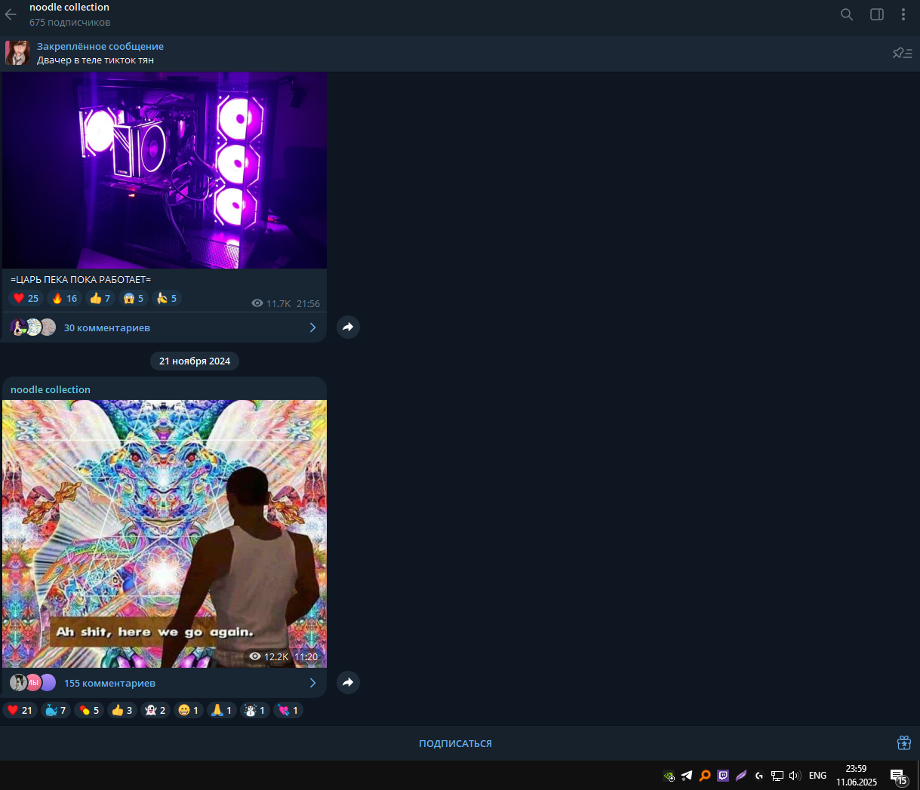
Task: Open commenter avatars beside 155 комментариев
Action: [x=33, y=683]
